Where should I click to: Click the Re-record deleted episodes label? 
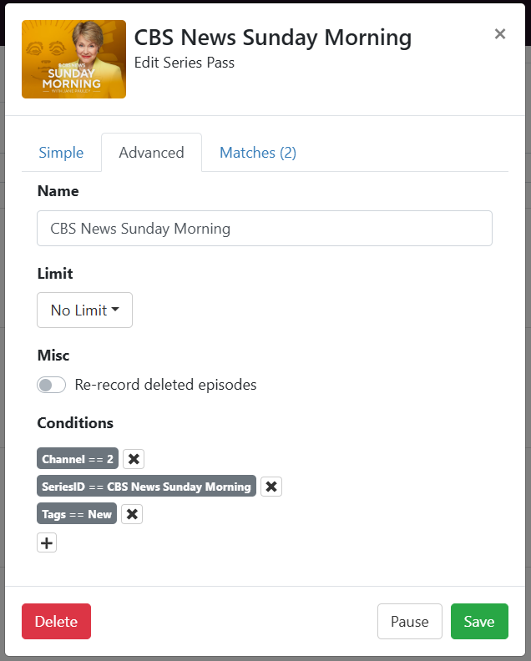pyautogui.click(x=165, y=385)
